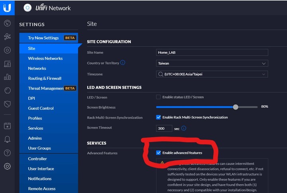
Task: Open the Help question mark icon
Action: (7, 153)
